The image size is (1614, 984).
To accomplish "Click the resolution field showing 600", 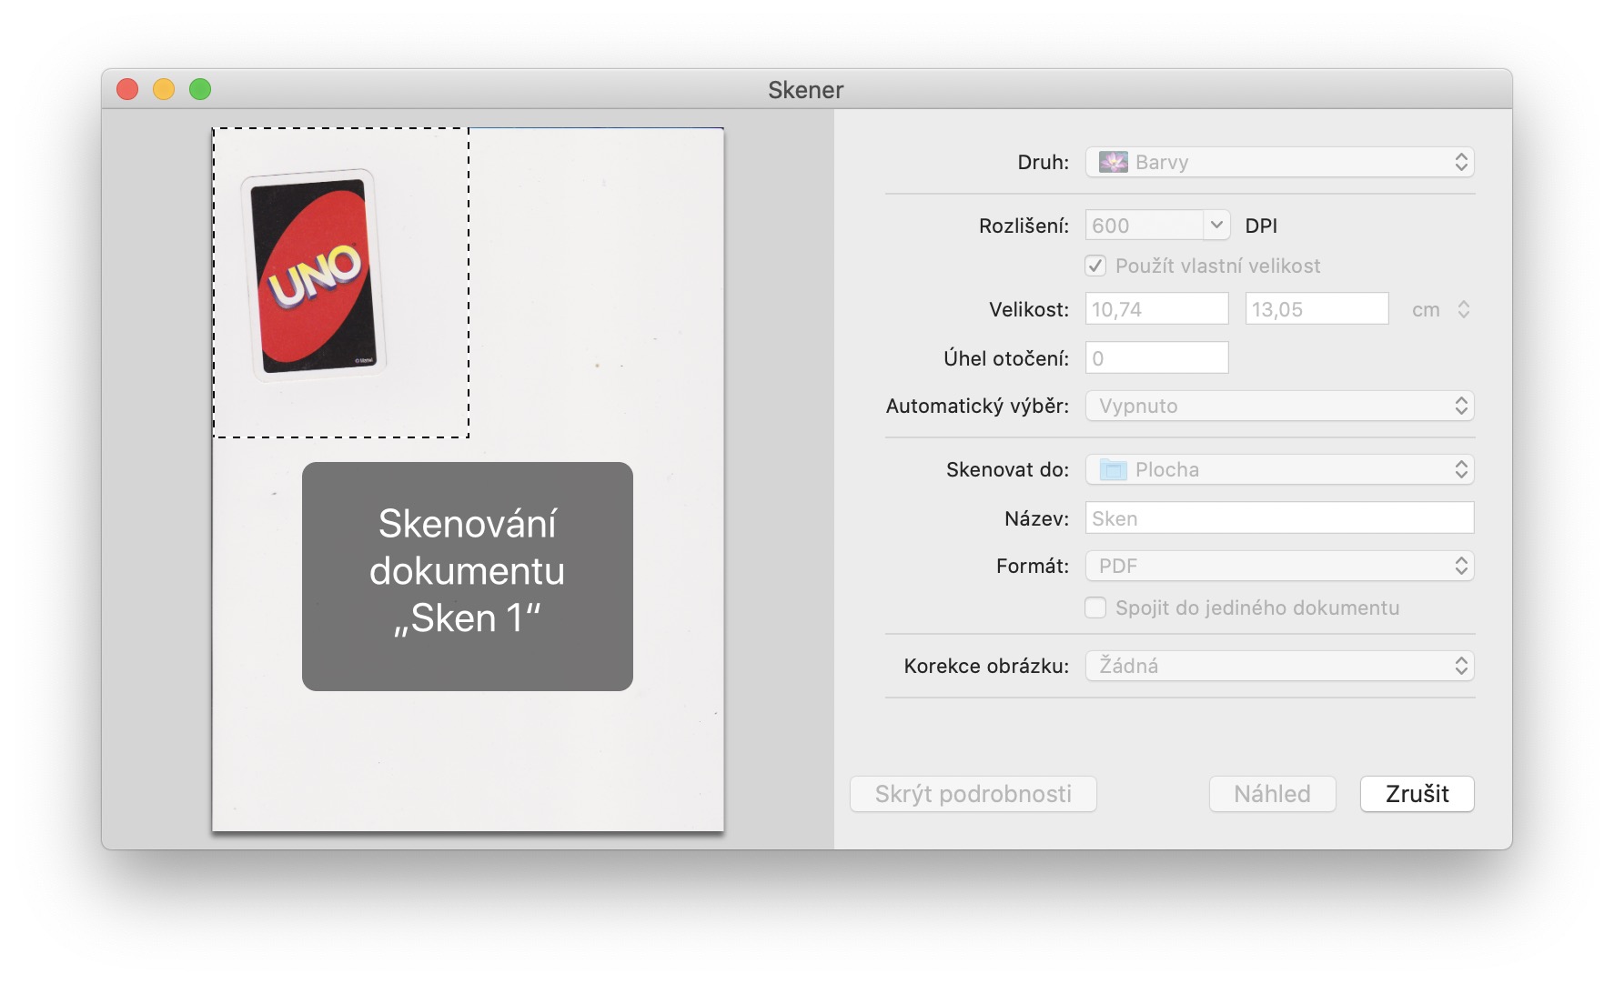I will coord(1145,225).
